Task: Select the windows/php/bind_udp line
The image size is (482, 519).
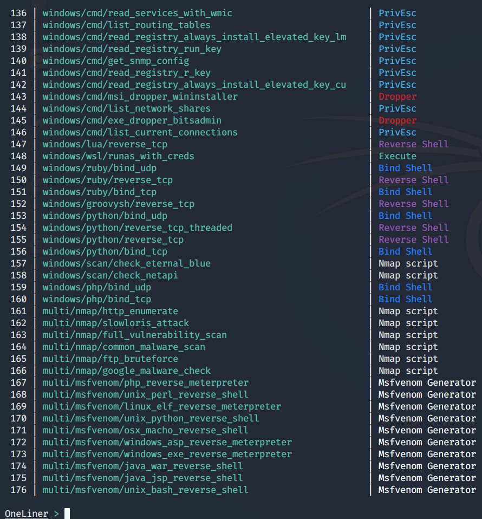Action: coord(96,287)
